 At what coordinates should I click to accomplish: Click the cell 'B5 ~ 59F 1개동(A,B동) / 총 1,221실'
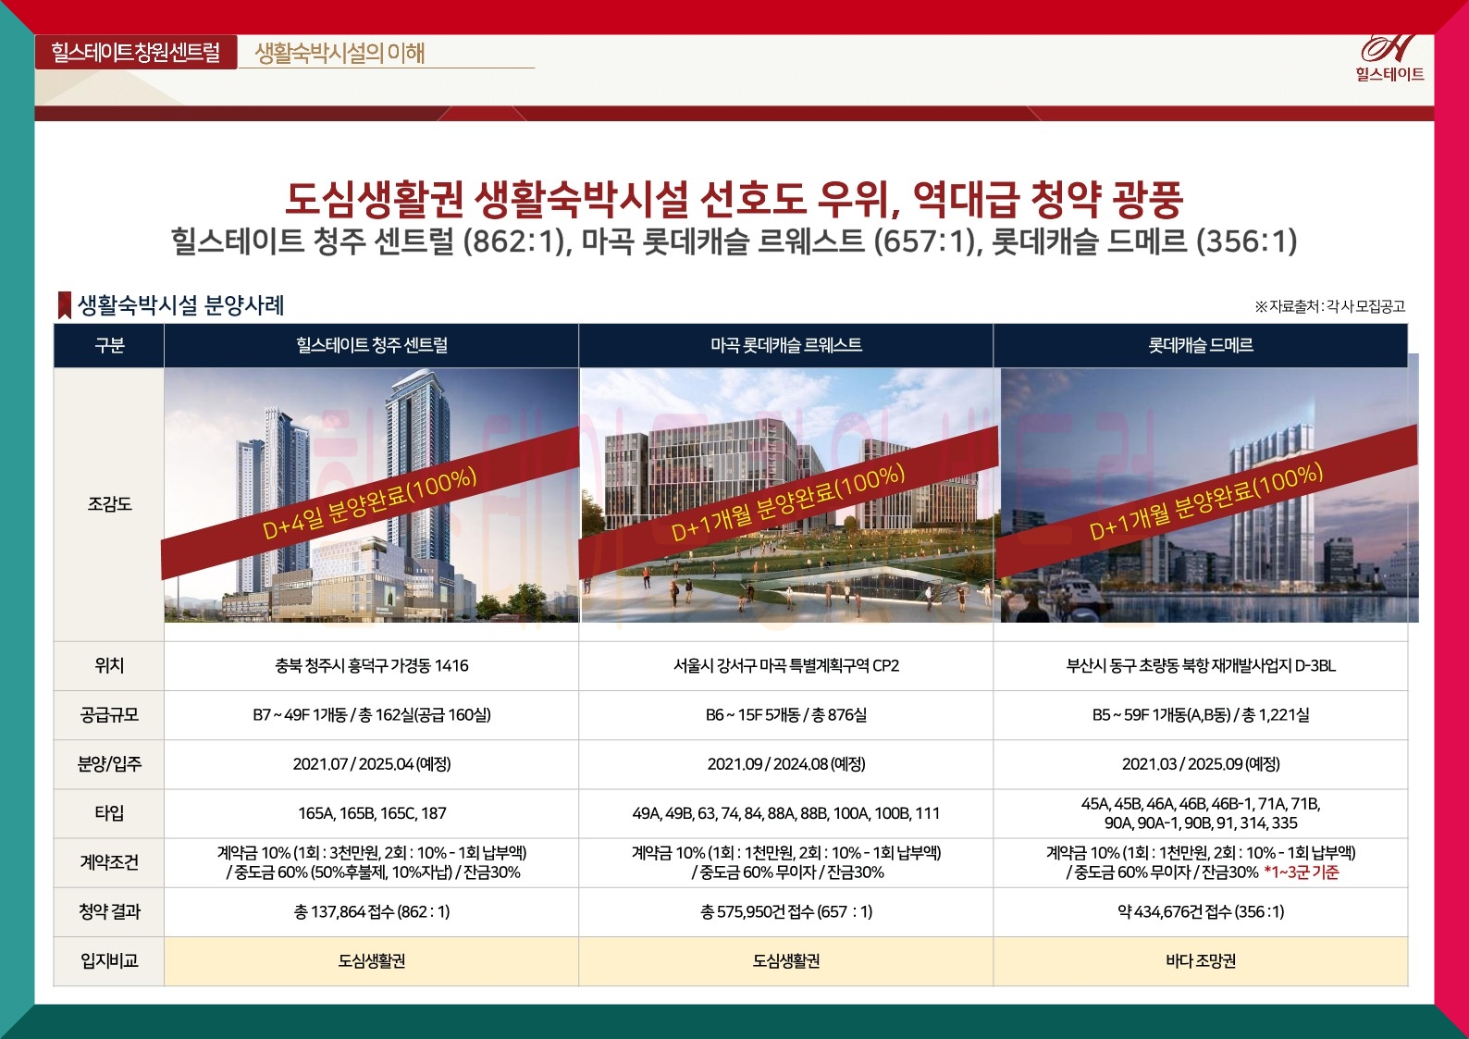click(x=1201, y=714)
